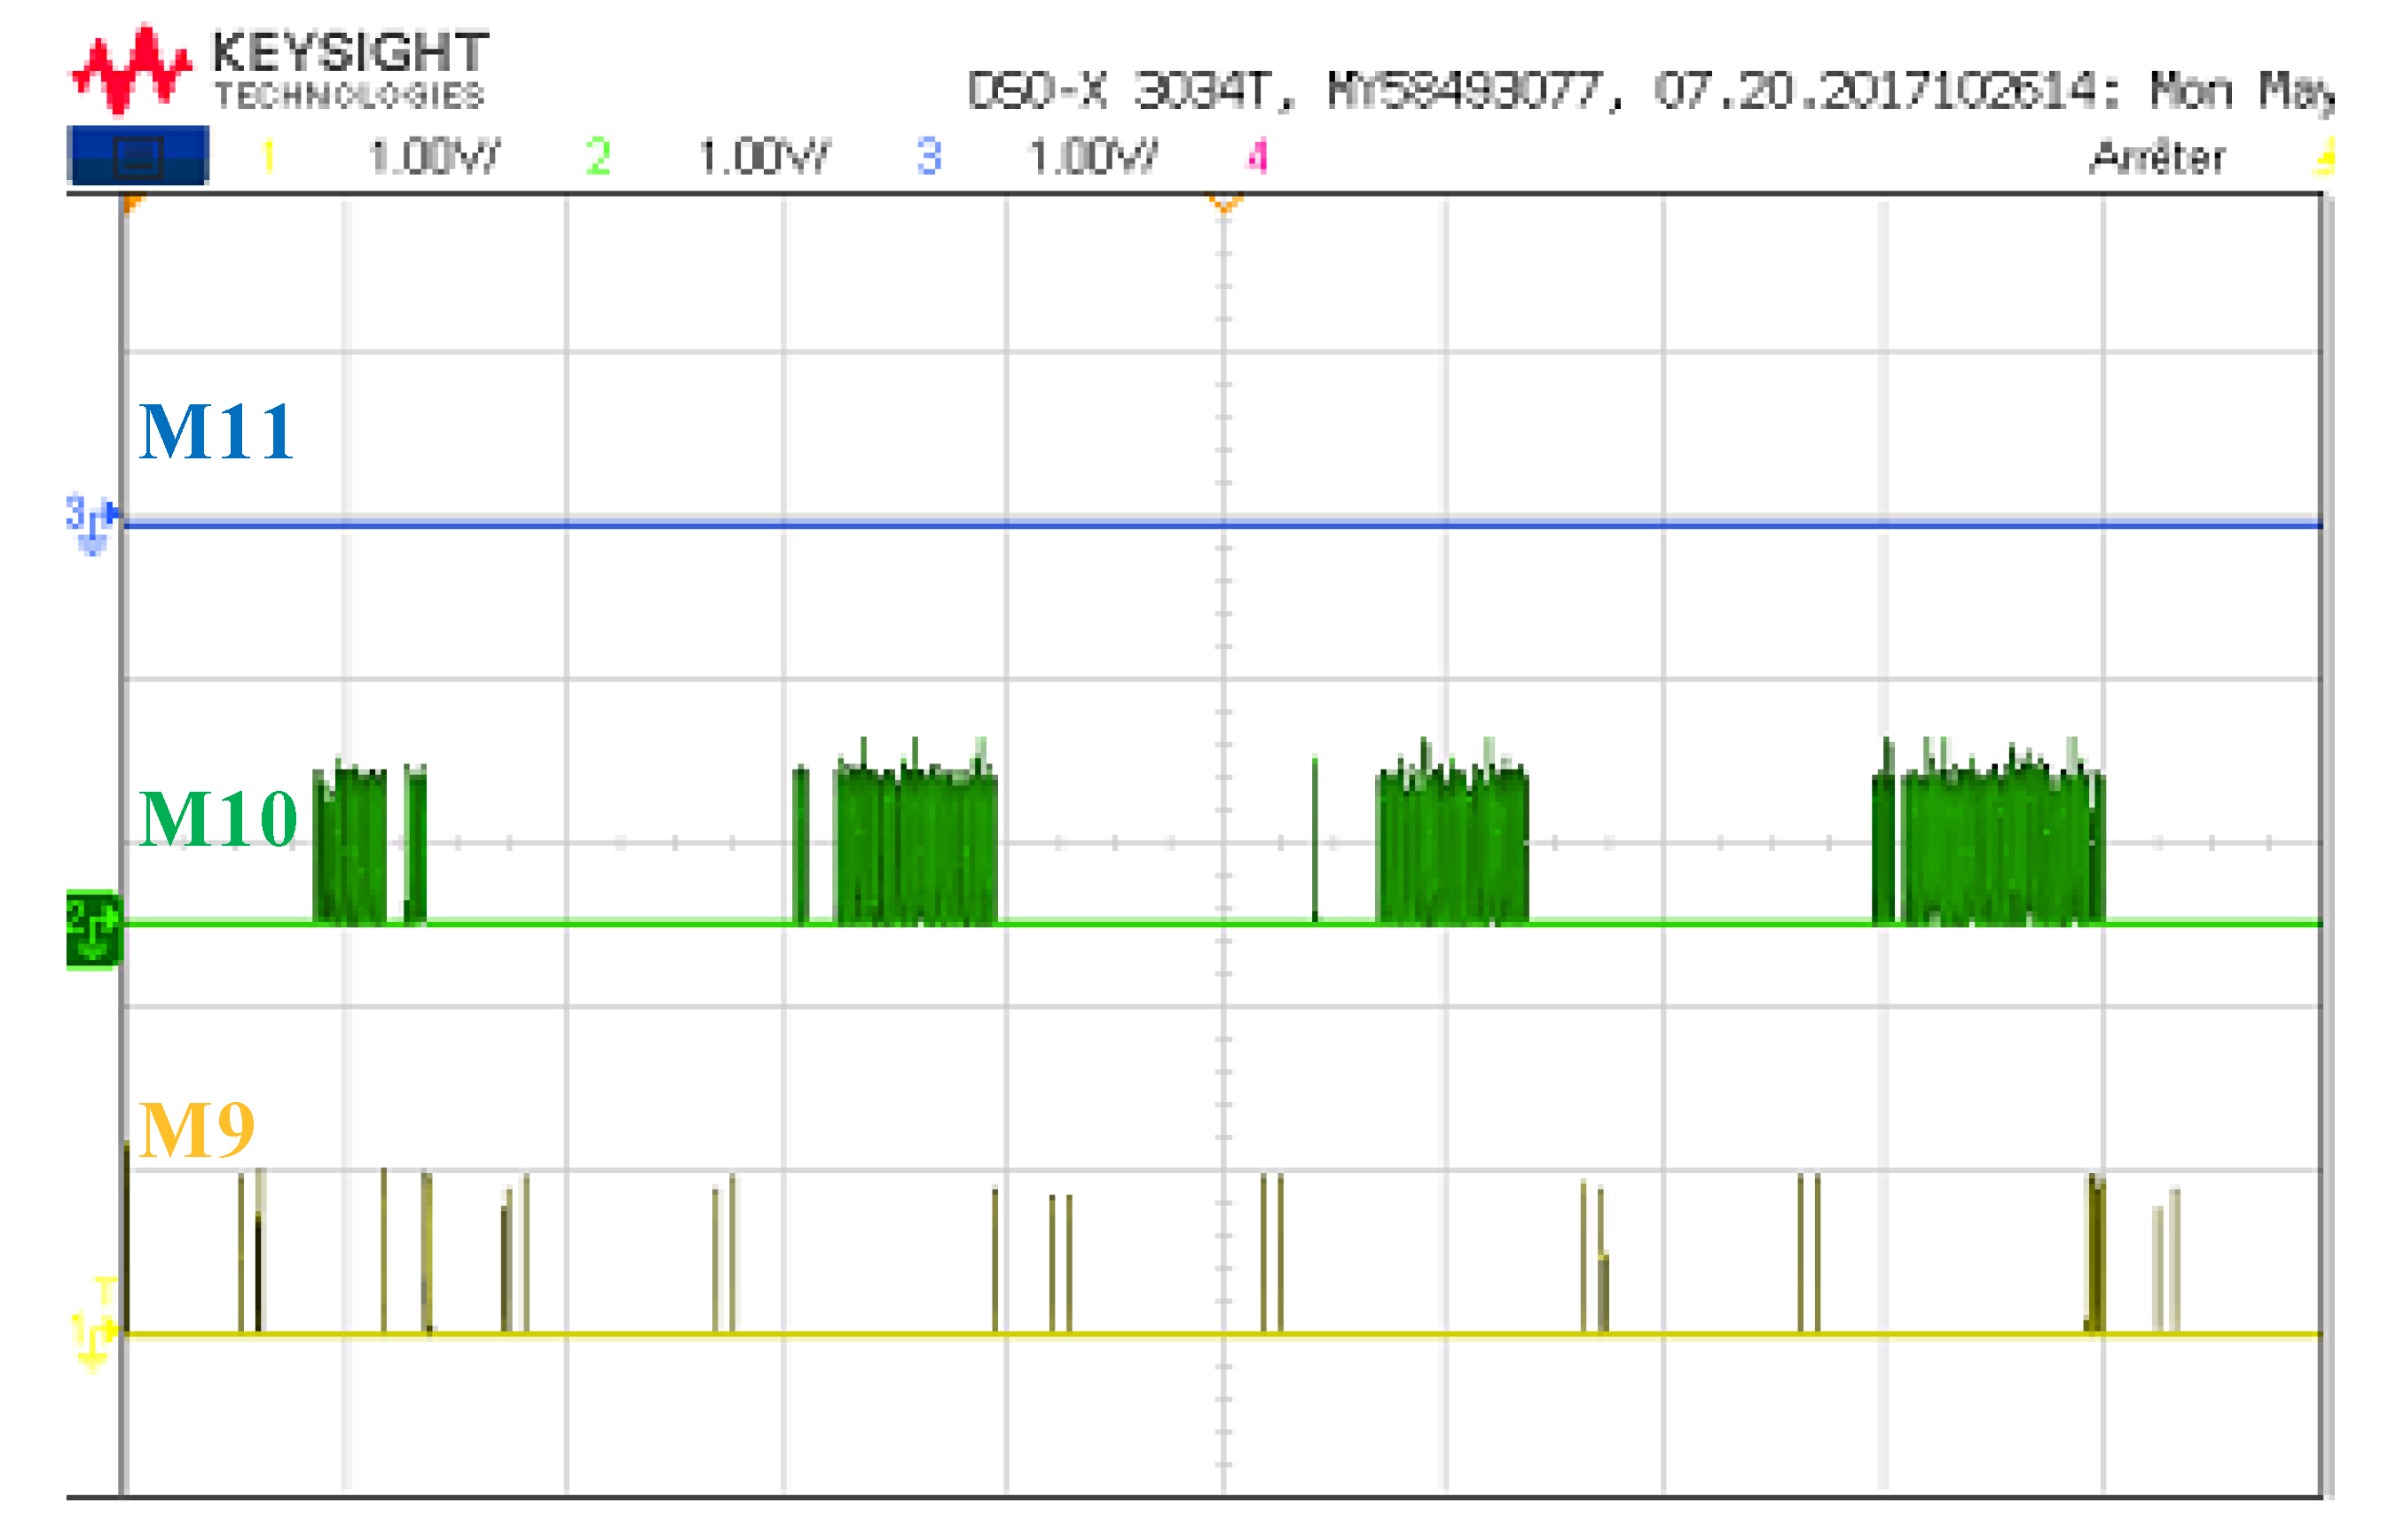Select the green channel 2 ground marker
The height and width of the screenshot is (1540, 2381).
click(93, 930)
